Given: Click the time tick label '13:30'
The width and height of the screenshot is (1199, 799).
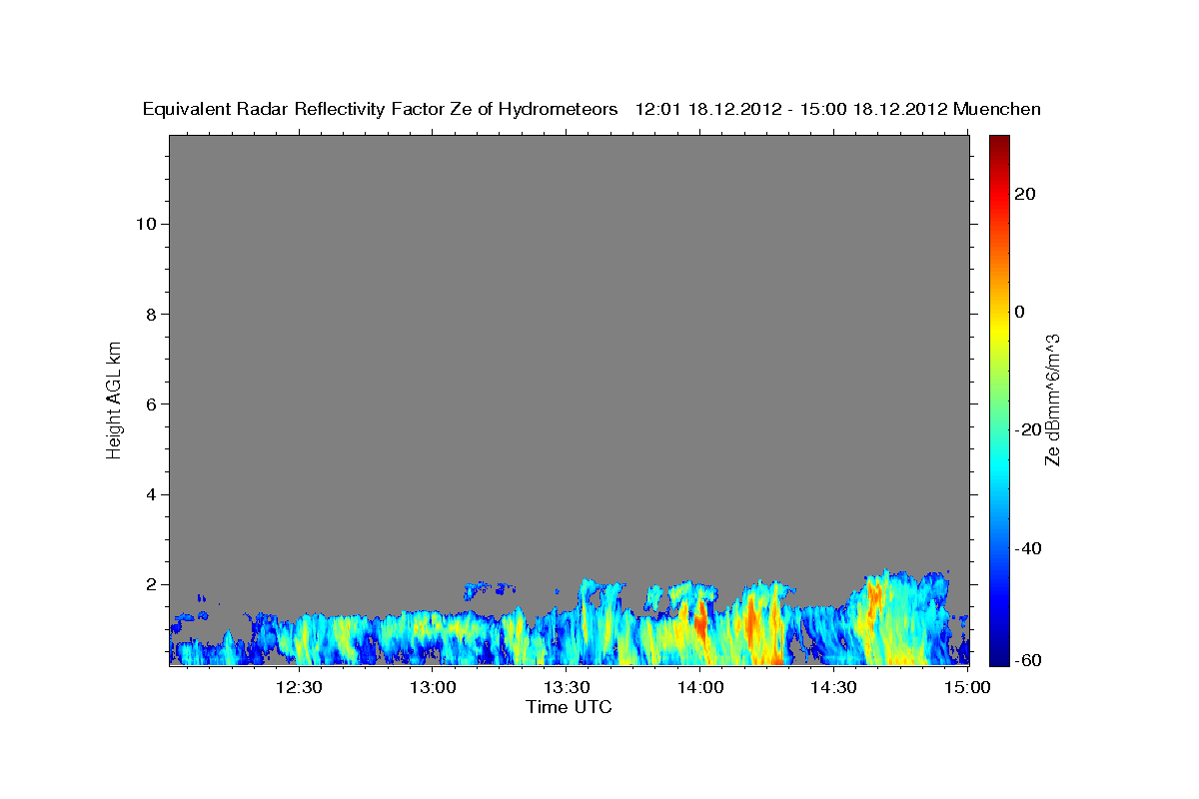Looking at the screenshot, I should point(566,688).
